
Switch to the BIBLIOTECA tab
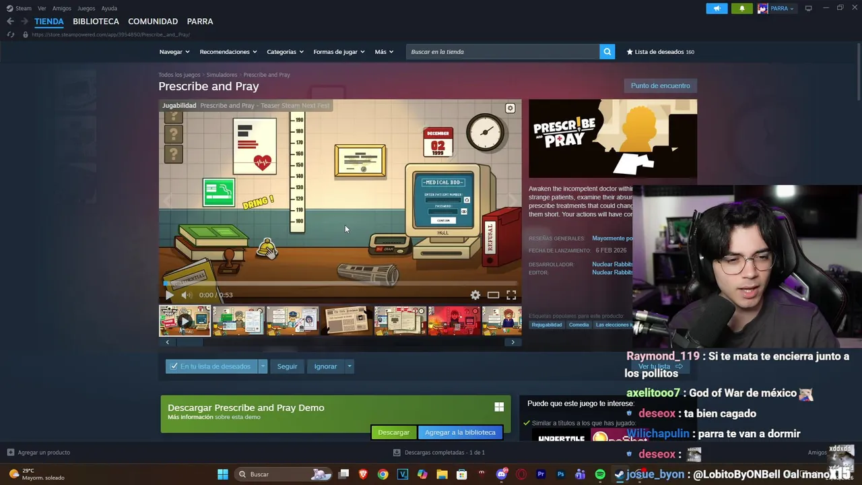(96, 22)
